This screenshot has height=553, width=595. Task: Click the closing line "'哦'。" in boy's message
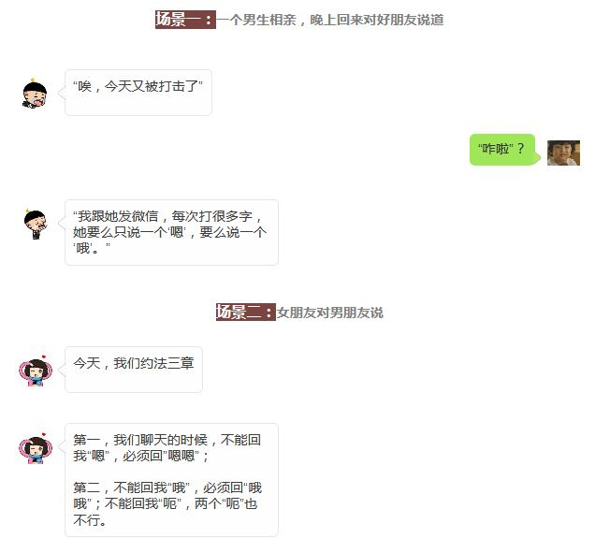pos(92,248)
